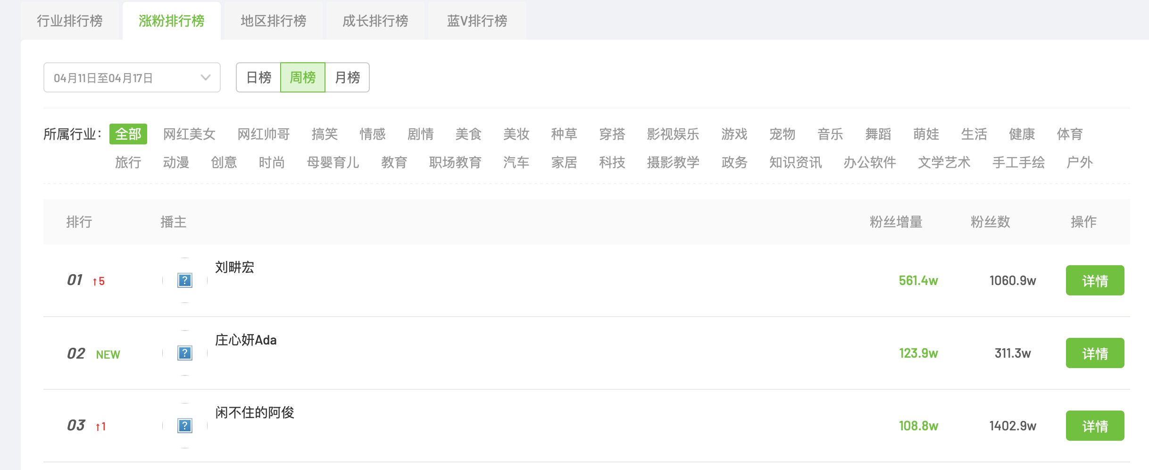Open the 蓝V排行榜 tab

point(477,21)
